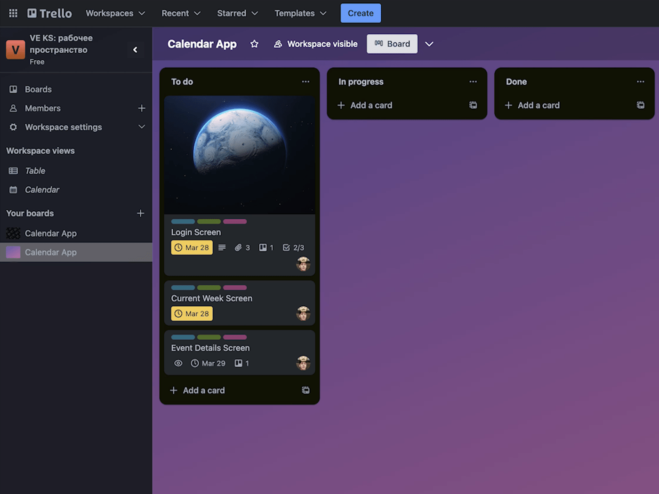Image resolution: width=659 pixels, height=494 pixels.
Task: Click the Trello logo in the top bar
Action: coord(49,13)
